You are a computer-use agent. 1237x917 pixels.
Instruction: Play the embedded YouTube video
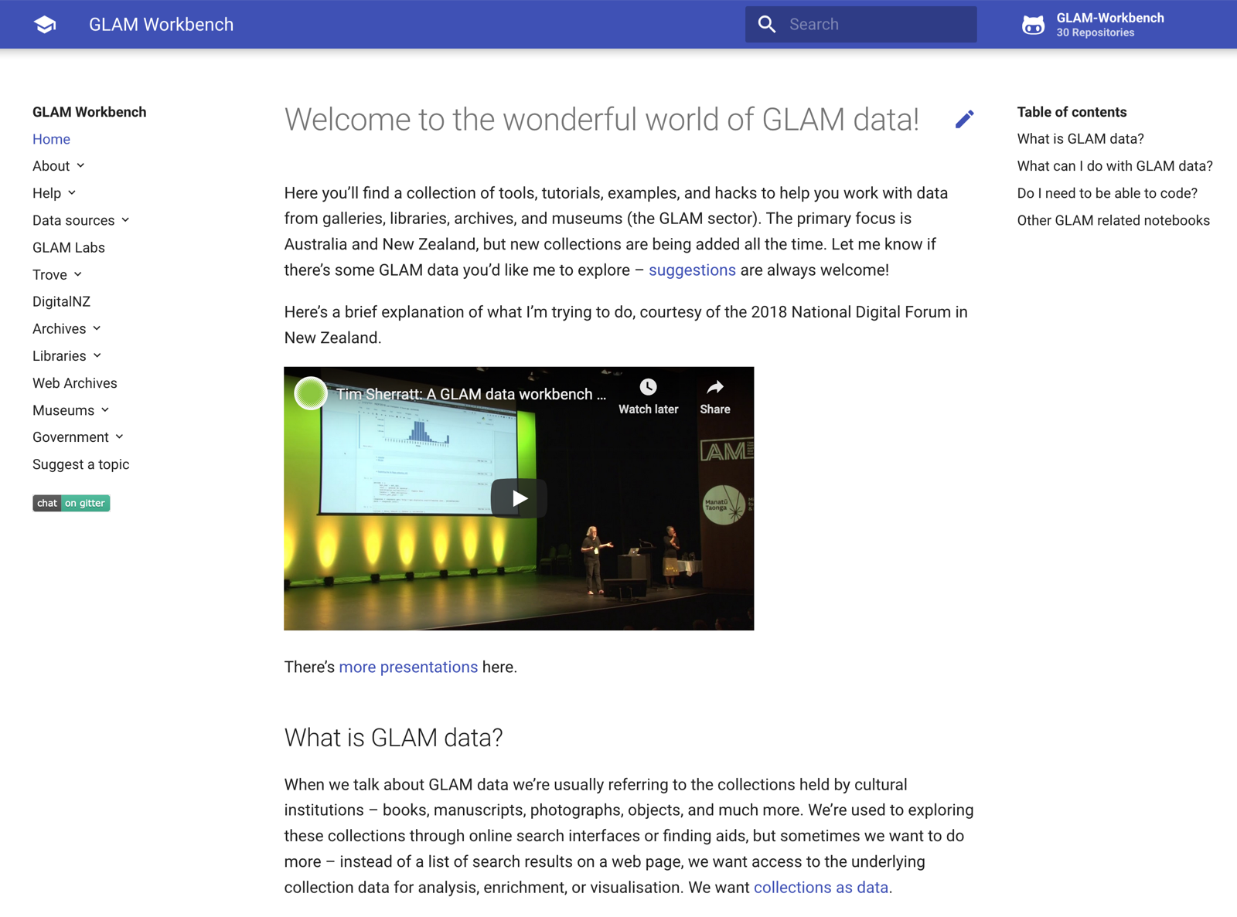pyautogui.click(x=519, y=498)
